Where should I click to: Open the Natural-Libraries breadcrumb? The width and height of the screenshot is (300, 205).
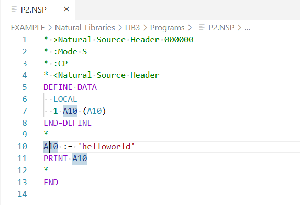click(85, 28)
